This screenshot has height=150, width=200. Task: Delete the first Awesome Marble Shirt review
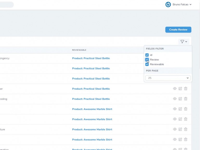(186, 109)
